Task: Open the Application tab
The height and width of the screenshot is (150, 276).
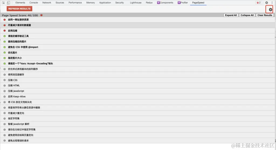Action: [105, 3]
